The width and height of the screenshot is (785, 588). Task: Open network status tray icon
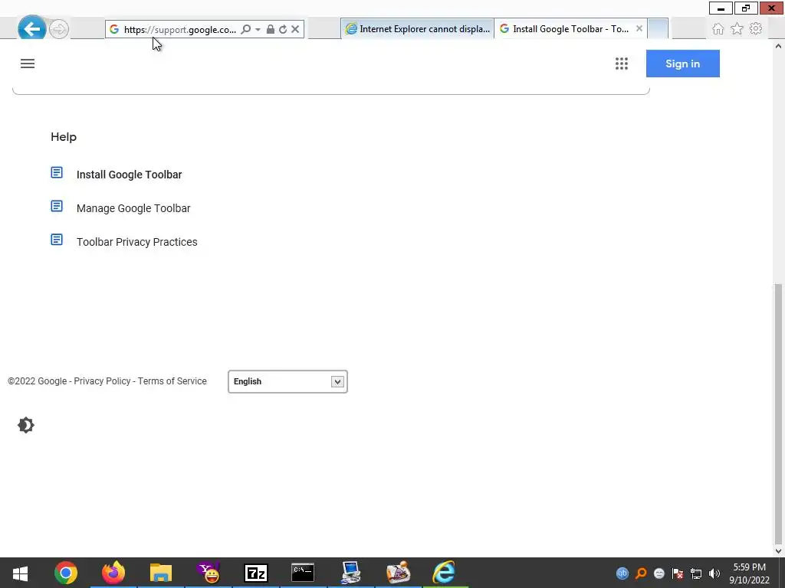696,573
